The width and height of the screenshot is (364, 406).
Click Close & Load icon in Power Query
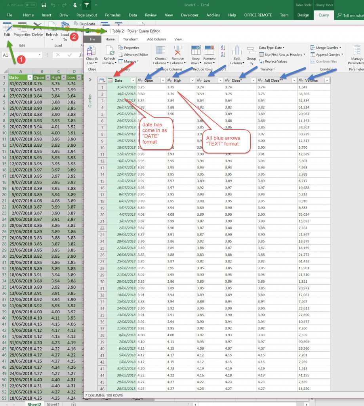pyautogui.click(x=91, y=51)
